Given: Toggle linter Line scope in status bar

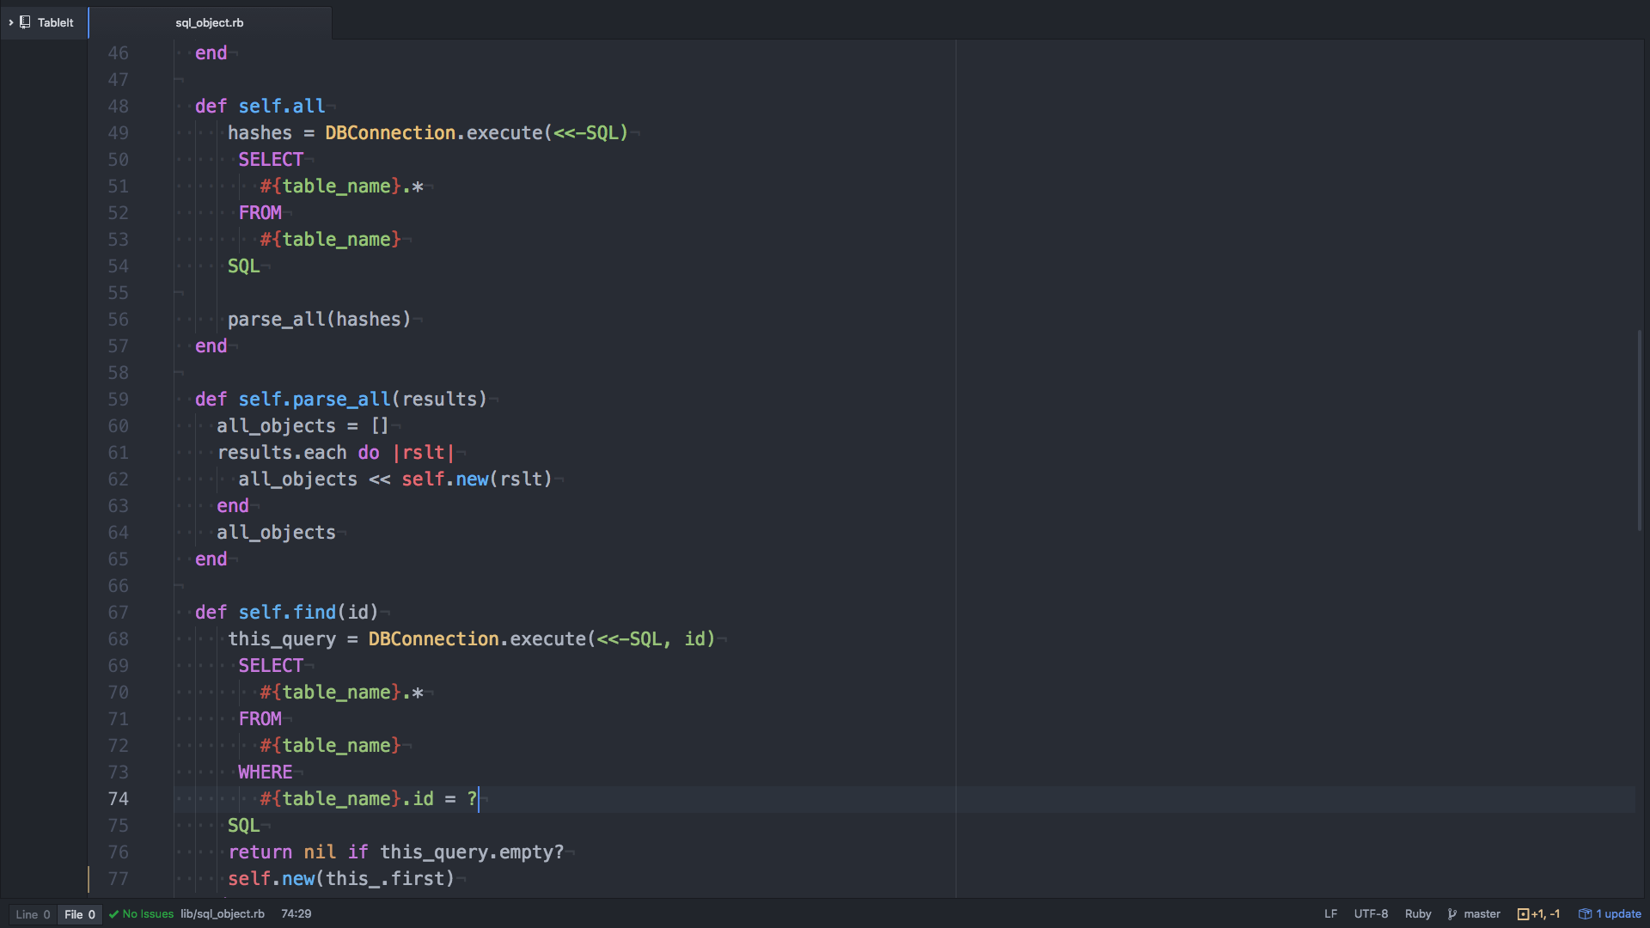Looking at the screenshot, I should click(34, 914).
